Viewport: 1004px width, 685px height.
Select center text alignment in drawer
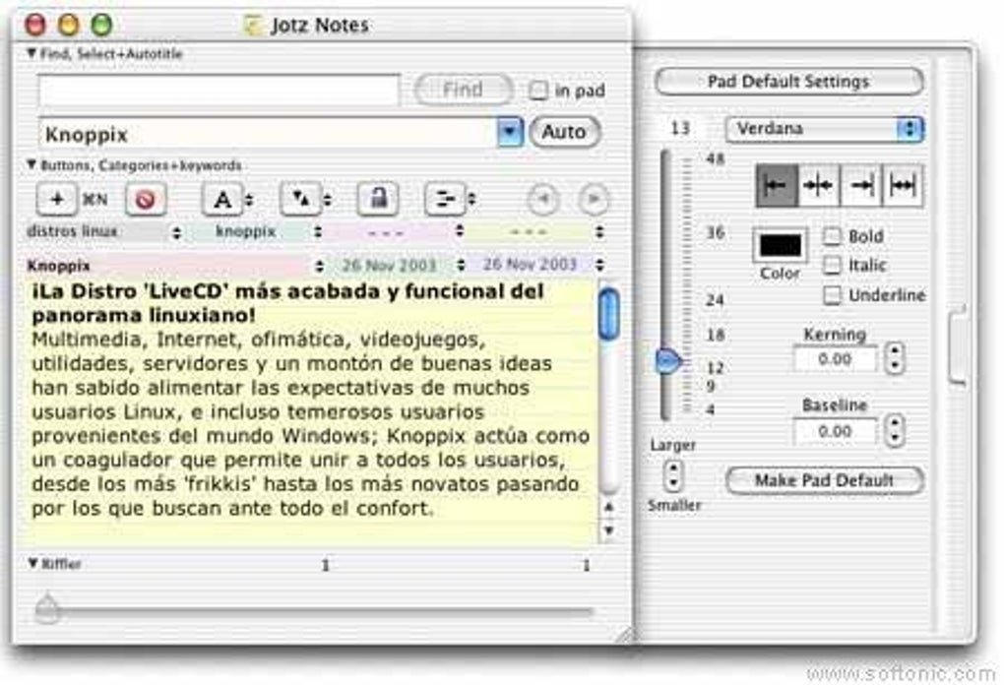tap(818, 186)
